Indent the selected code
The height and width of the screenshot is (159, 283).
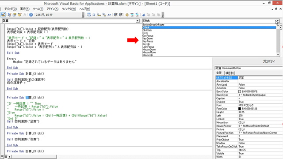pos(116,15)
